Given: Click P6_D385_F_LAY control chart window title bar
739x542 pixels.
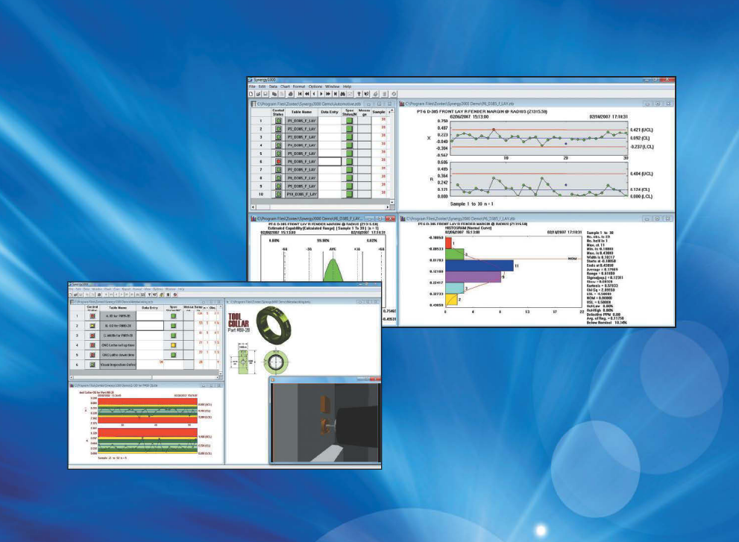Looking at the screenshot, I should pos(536,104).
